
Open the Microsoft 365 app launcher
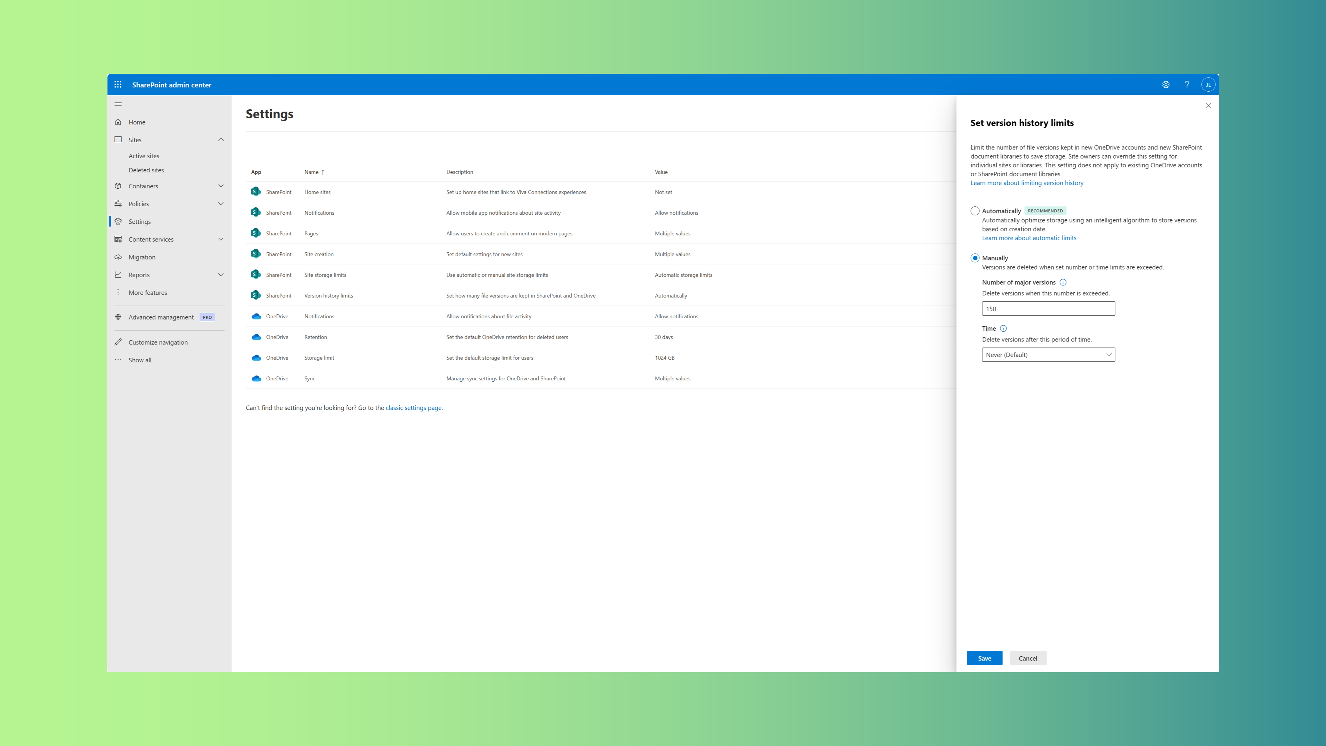click(117, 84)
